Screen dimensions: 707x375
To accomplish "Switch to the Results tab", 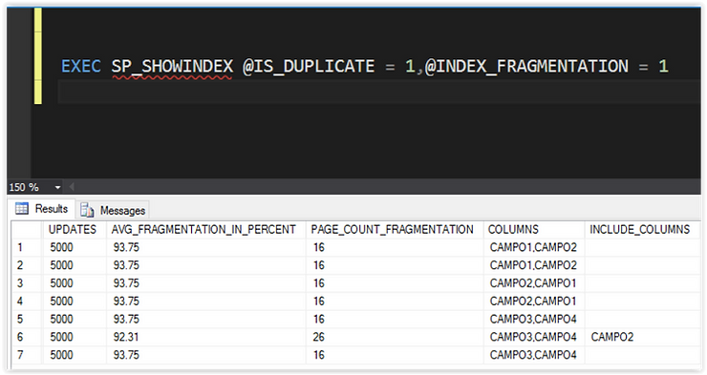I will pyautogui.click(x=41, y=209).
